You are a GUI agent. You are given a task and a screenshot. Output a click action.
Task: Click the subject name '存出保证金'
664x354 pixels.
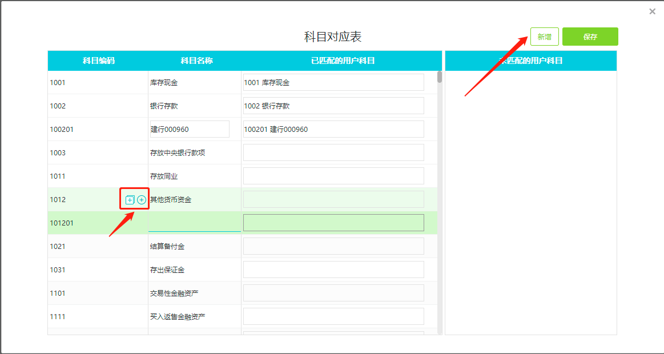click(x=167, y=269)
